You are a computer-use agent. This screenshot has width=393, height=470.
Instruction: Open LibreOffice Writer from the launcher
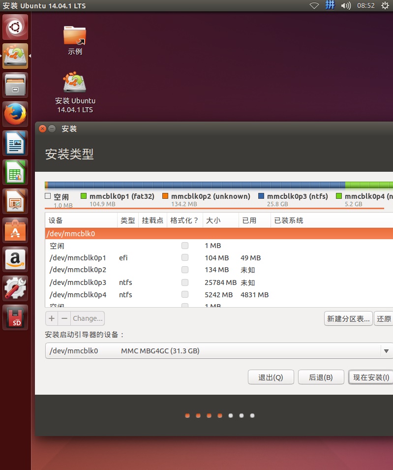pyautogui.click(x=15, y=143)
